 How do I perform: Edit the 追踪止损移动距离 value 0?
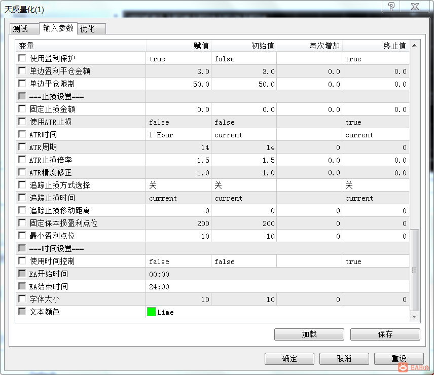(x=178, y=210)
